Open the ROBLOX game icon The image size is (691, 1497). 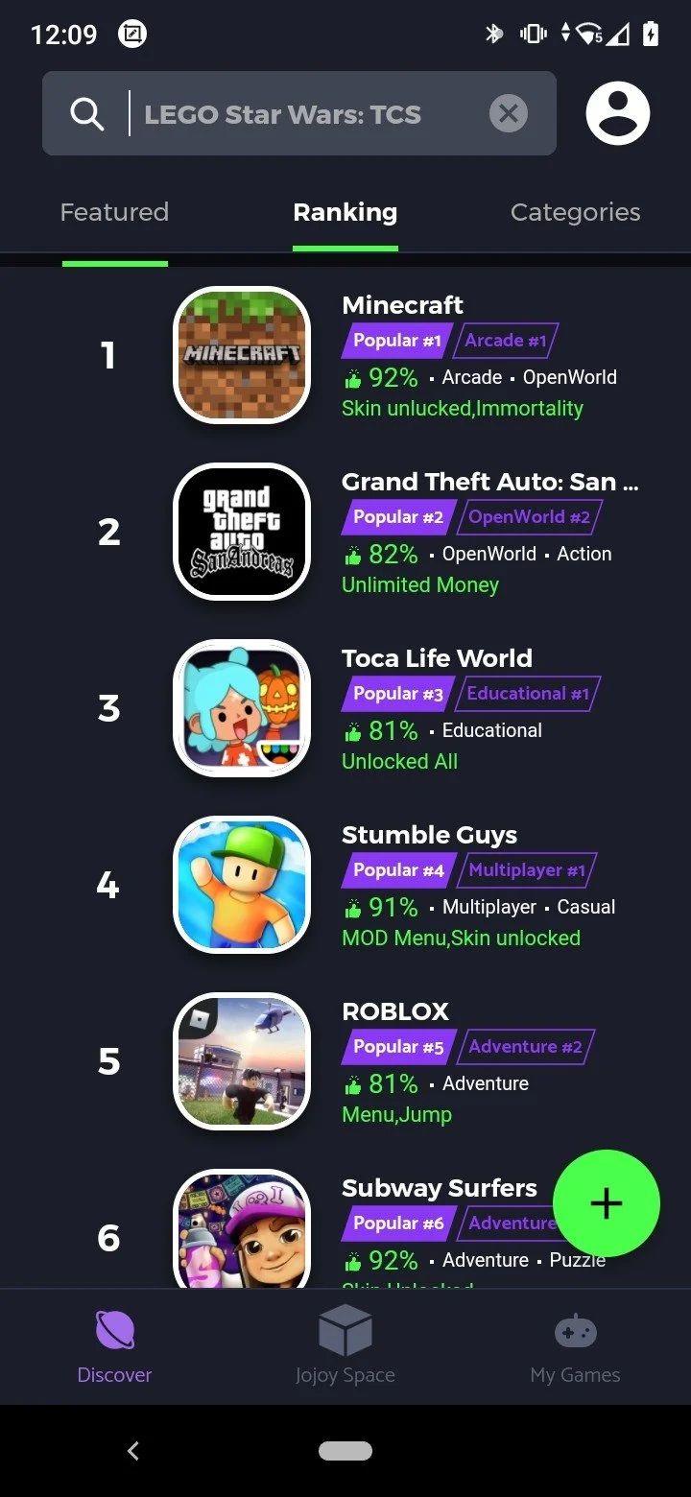[242, 1061]
